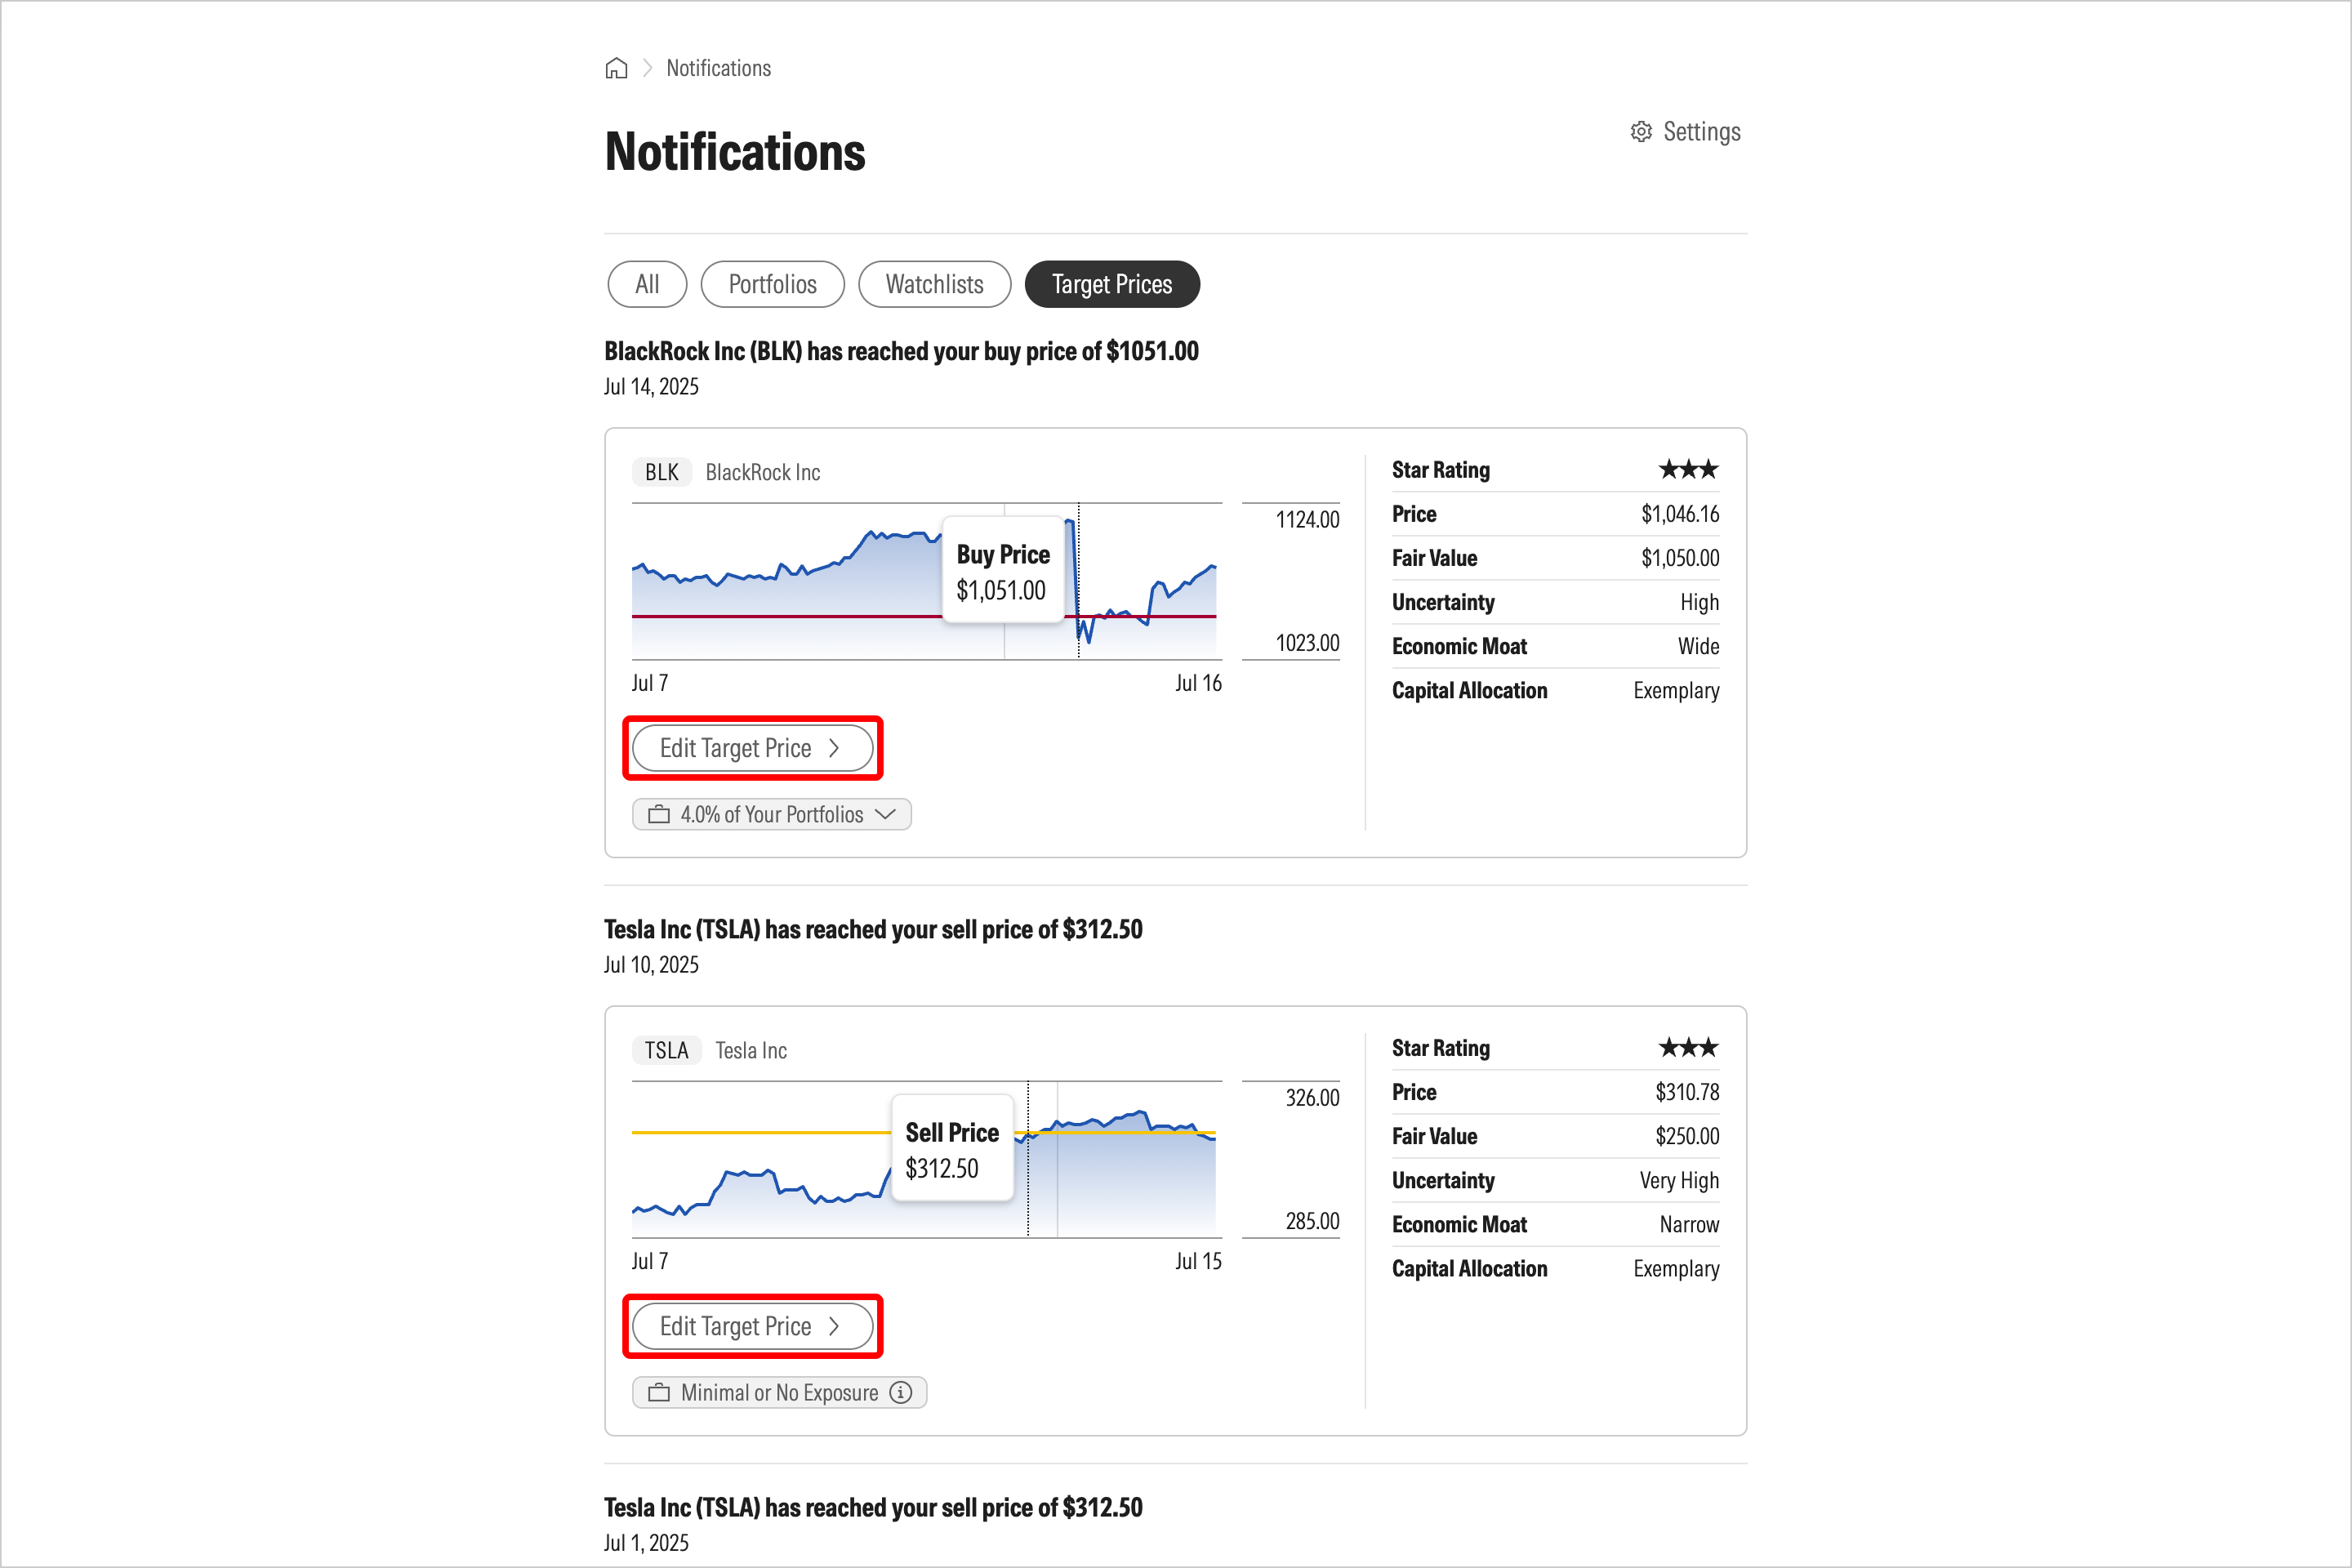Image resolution: width=2352 pixels, height=1568 pixels.
Task: Click briefcase icon in Tesla exposure badge
Action: 659,1392
